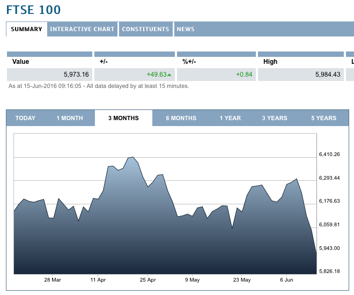Viewport: 354px width, 295px height.
Task: Click the 28 Mar date label
Action: click(53, 280)
